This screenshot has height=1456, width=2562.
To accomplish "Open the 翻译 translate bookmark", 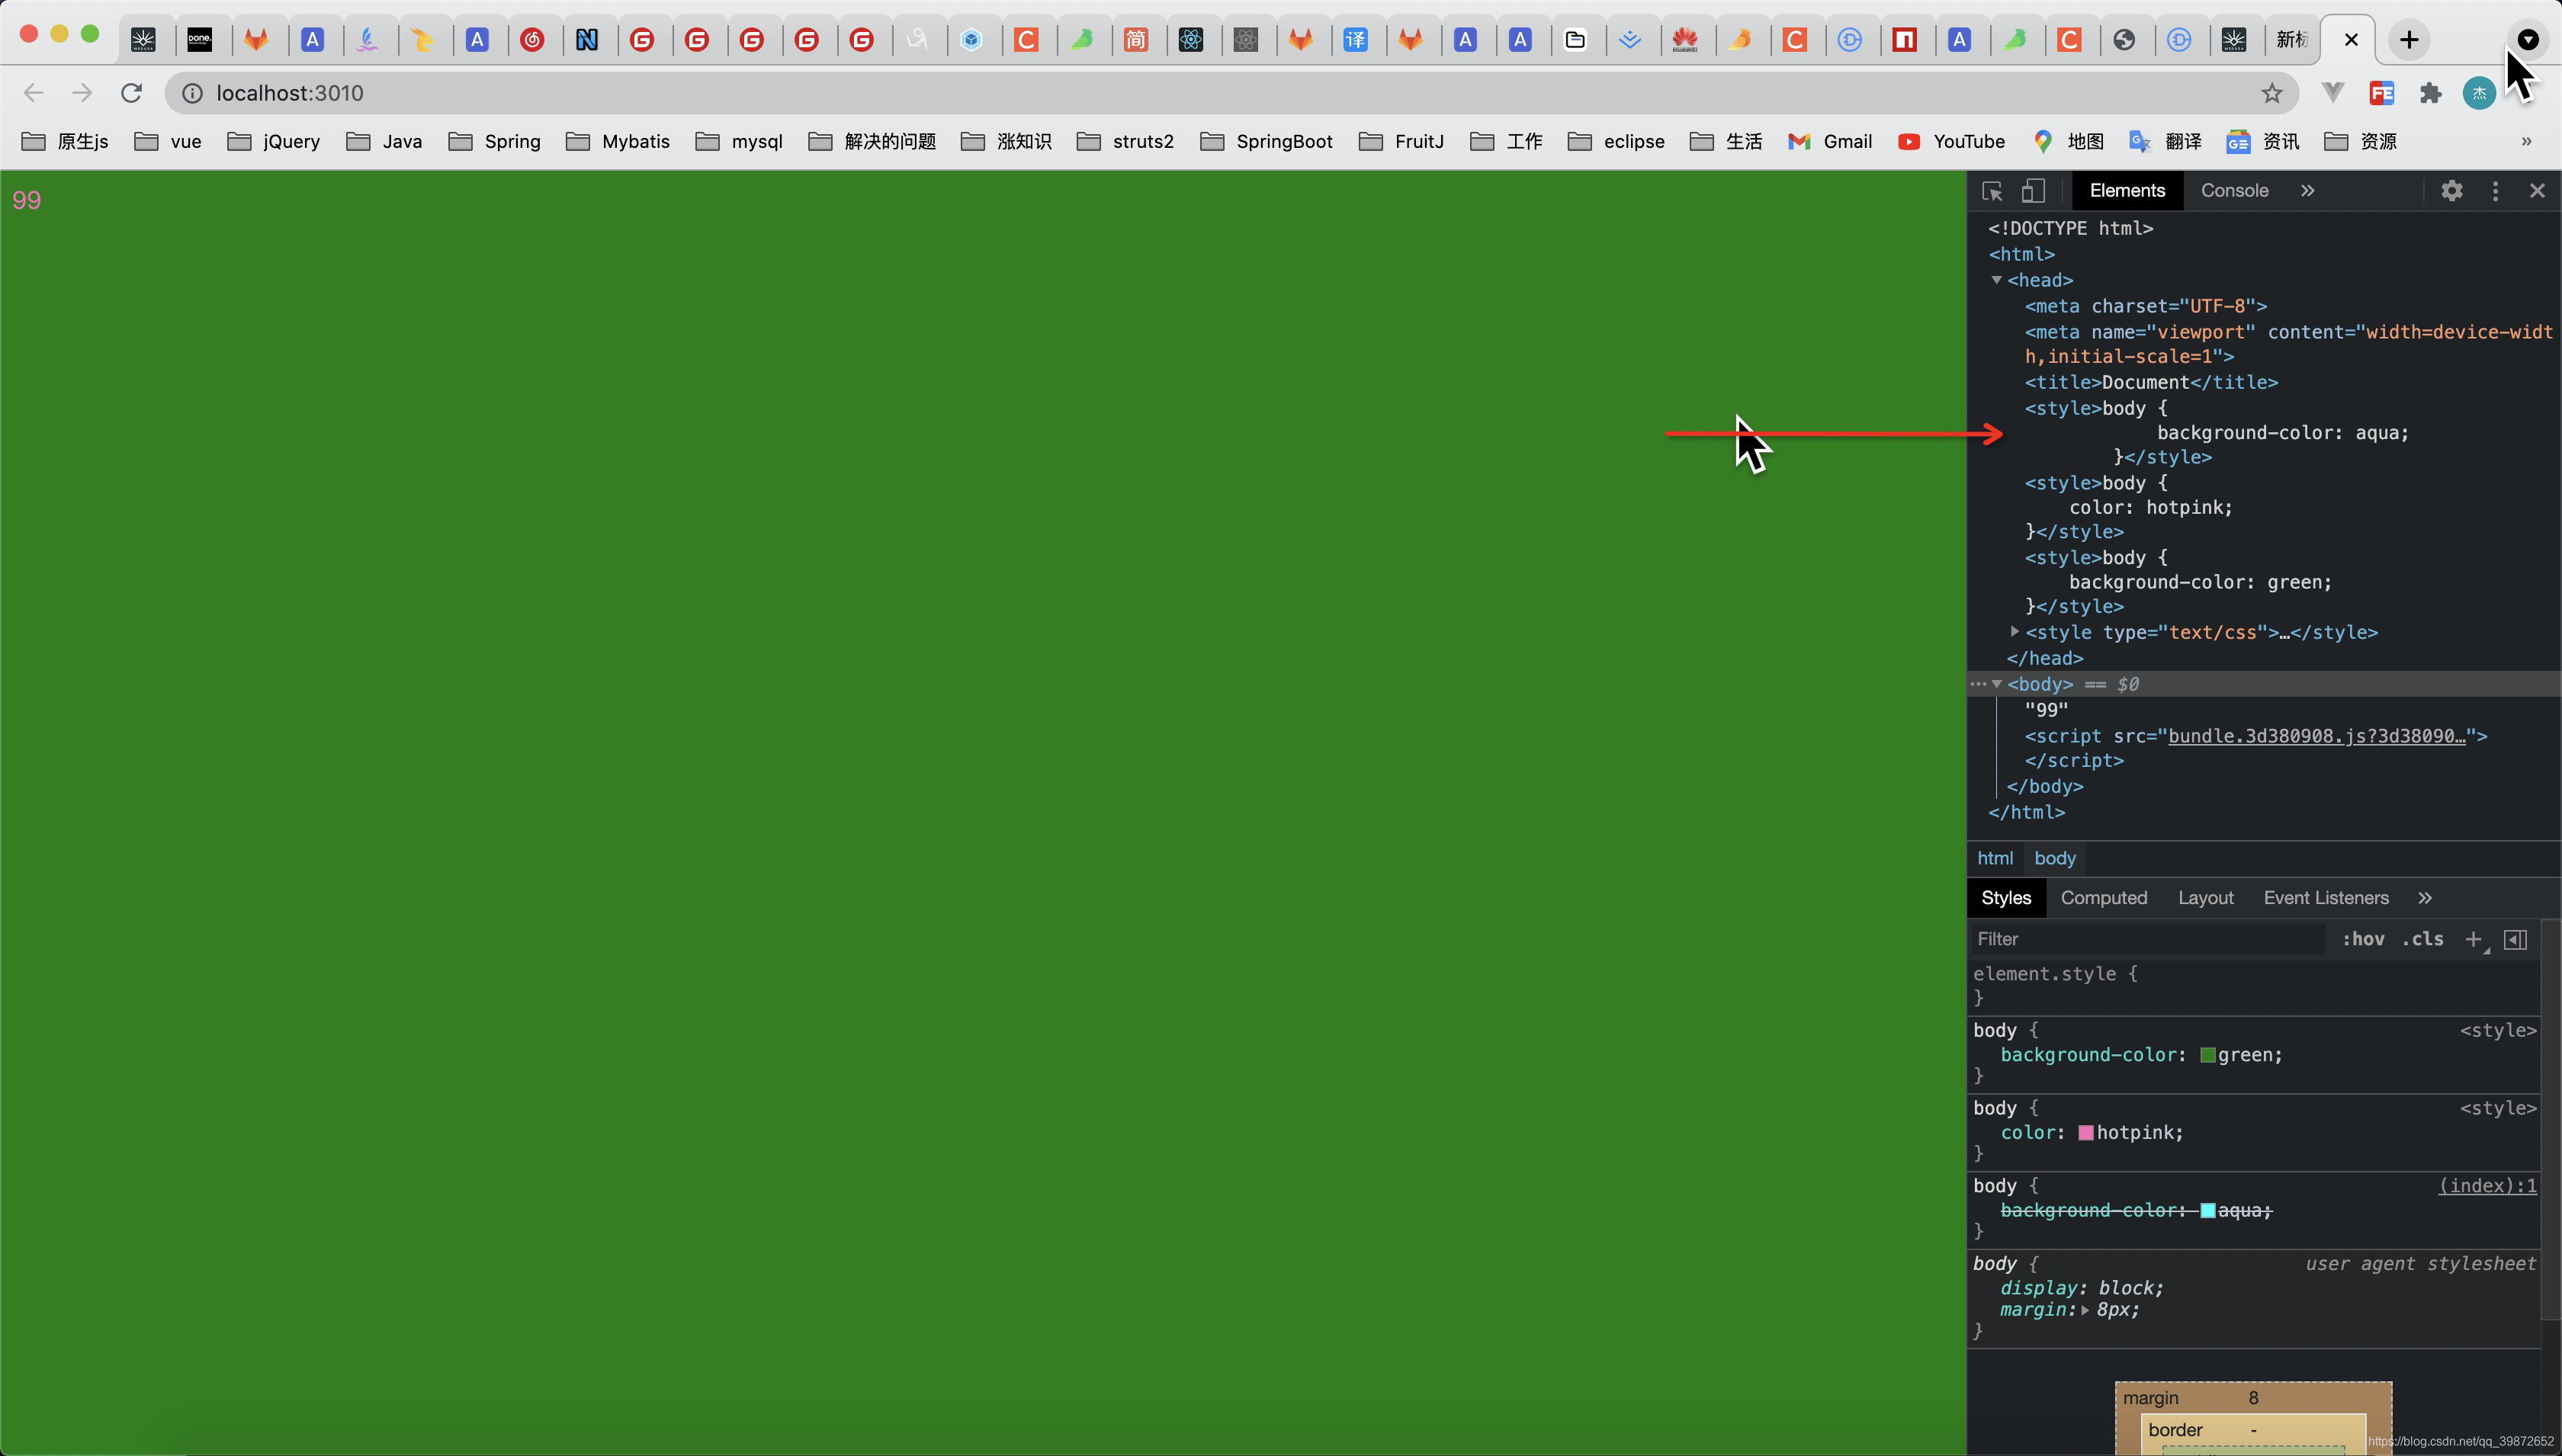I will coord(2165,141).
